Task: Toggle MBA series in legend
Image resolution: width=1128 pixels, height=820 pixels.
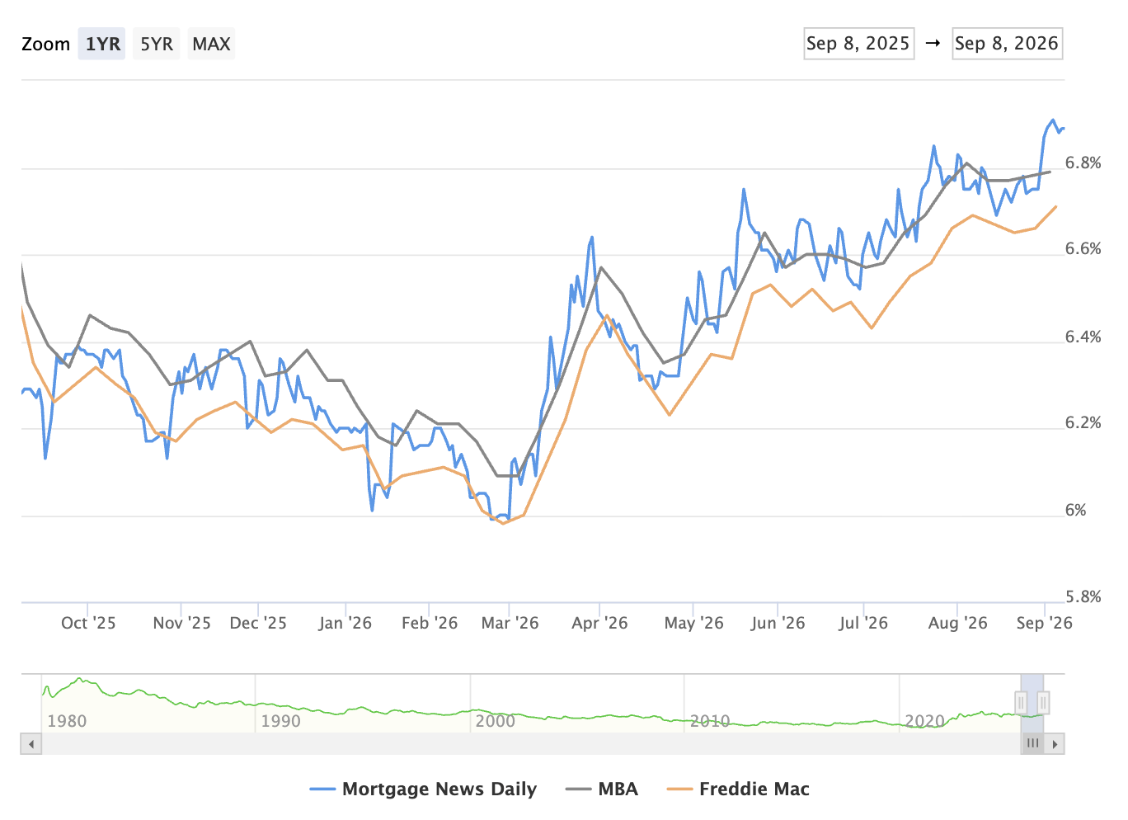Action: tap(602, 789)
